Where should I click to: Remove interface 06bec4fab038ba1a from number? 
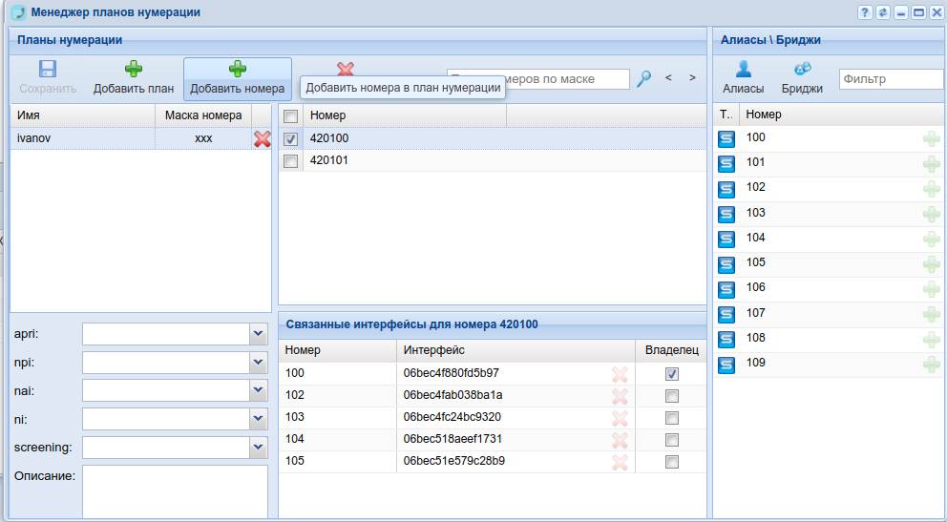click(620, 396)
